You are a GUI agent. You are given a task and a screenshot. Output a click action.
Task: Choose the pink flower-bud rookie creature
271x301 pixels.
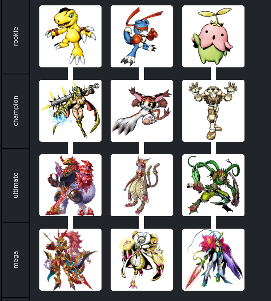[x=213, y=36]
